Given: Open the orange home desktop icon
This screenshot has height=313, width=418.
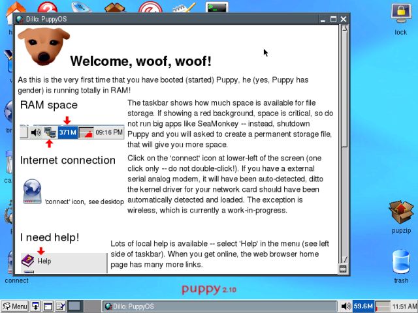Looking at the screenshot, I should 15,7.
